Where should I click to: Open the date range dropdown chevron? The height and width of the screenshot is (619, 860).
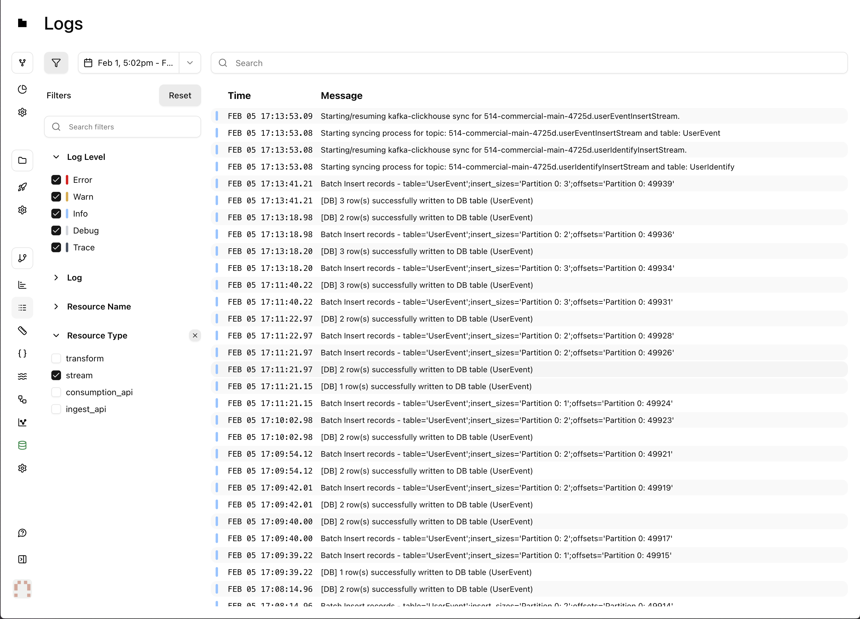[x=190, y=63]
